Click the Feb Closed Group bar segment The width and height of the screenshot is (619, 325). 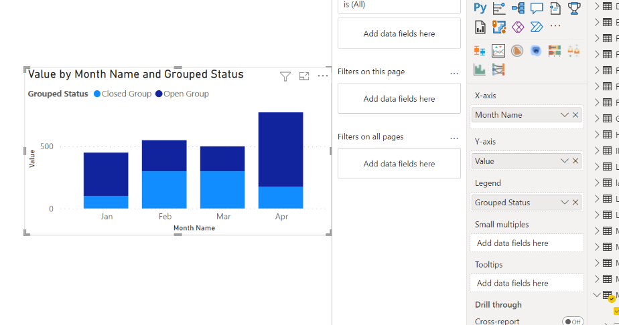point(164,189)
